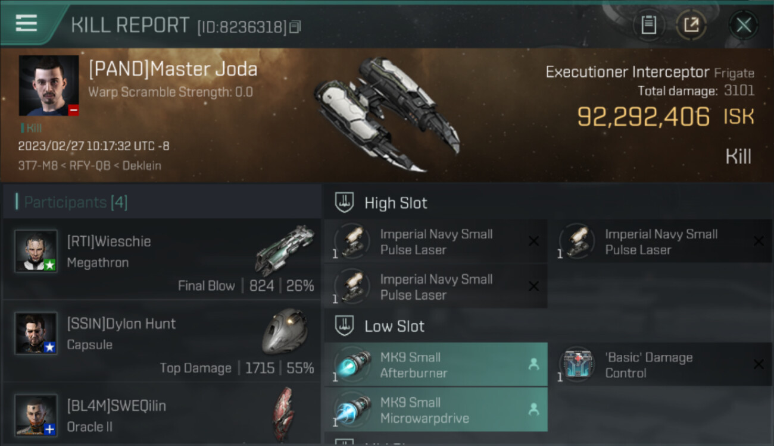Share kill report via export icon
This screenshot has width=774, height=446.
[691, 25]
